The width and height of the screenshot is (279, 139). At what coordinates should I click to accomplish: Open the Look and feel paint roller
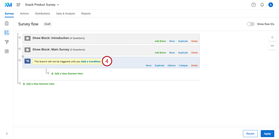coord(7,42)
